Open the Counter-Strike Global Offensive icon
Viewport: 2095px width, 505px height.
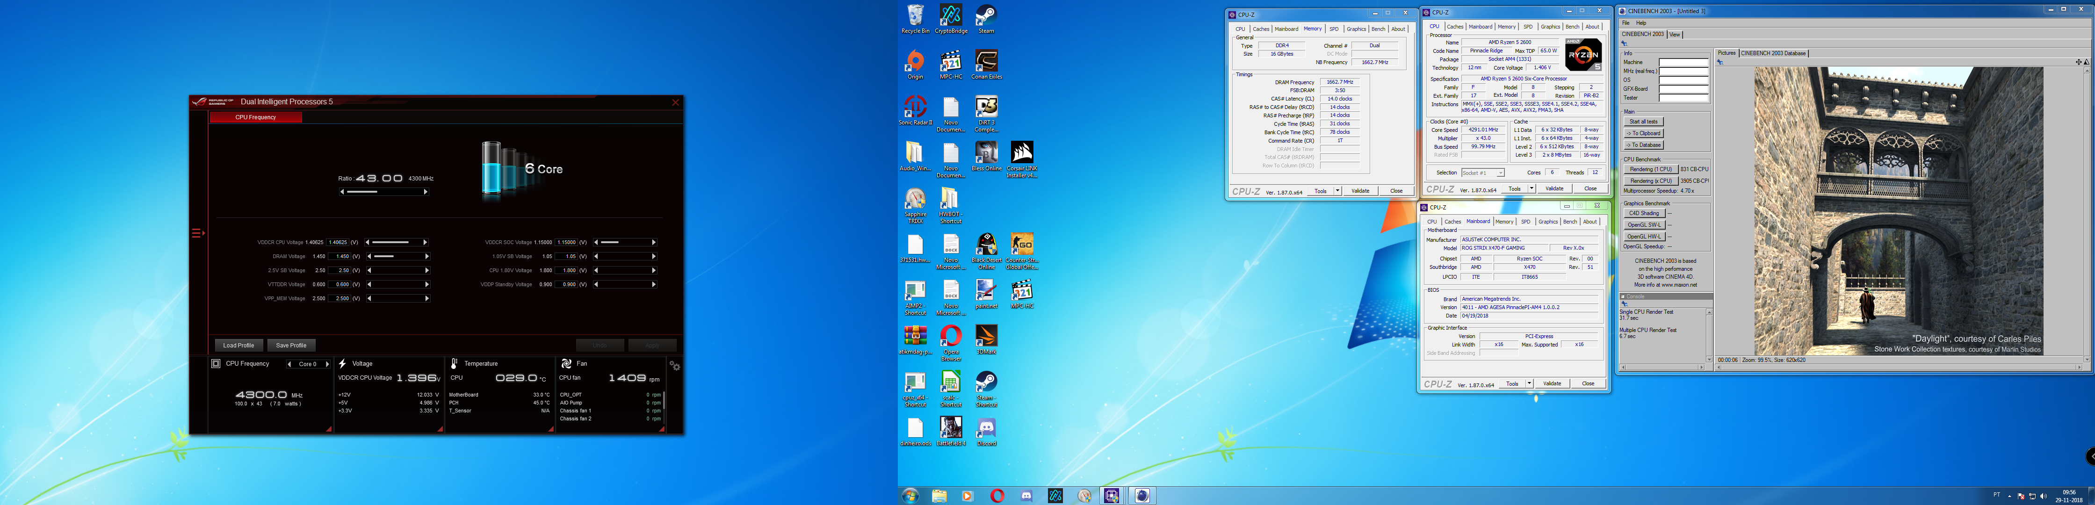point(1022,252)
